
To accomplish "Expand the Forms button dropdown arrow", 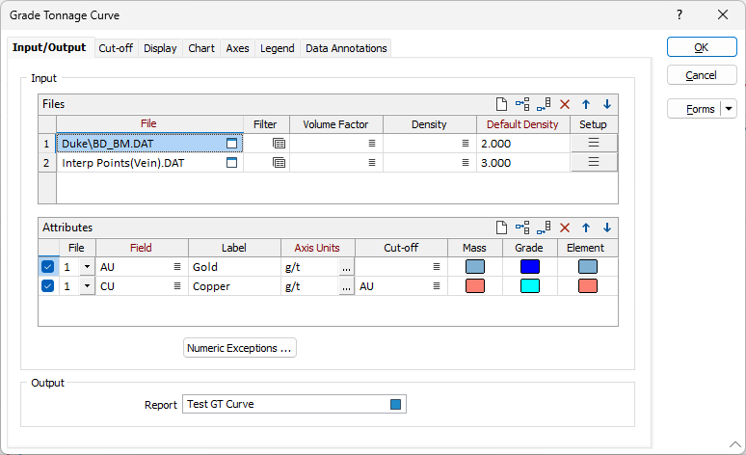I will (729, 109).
